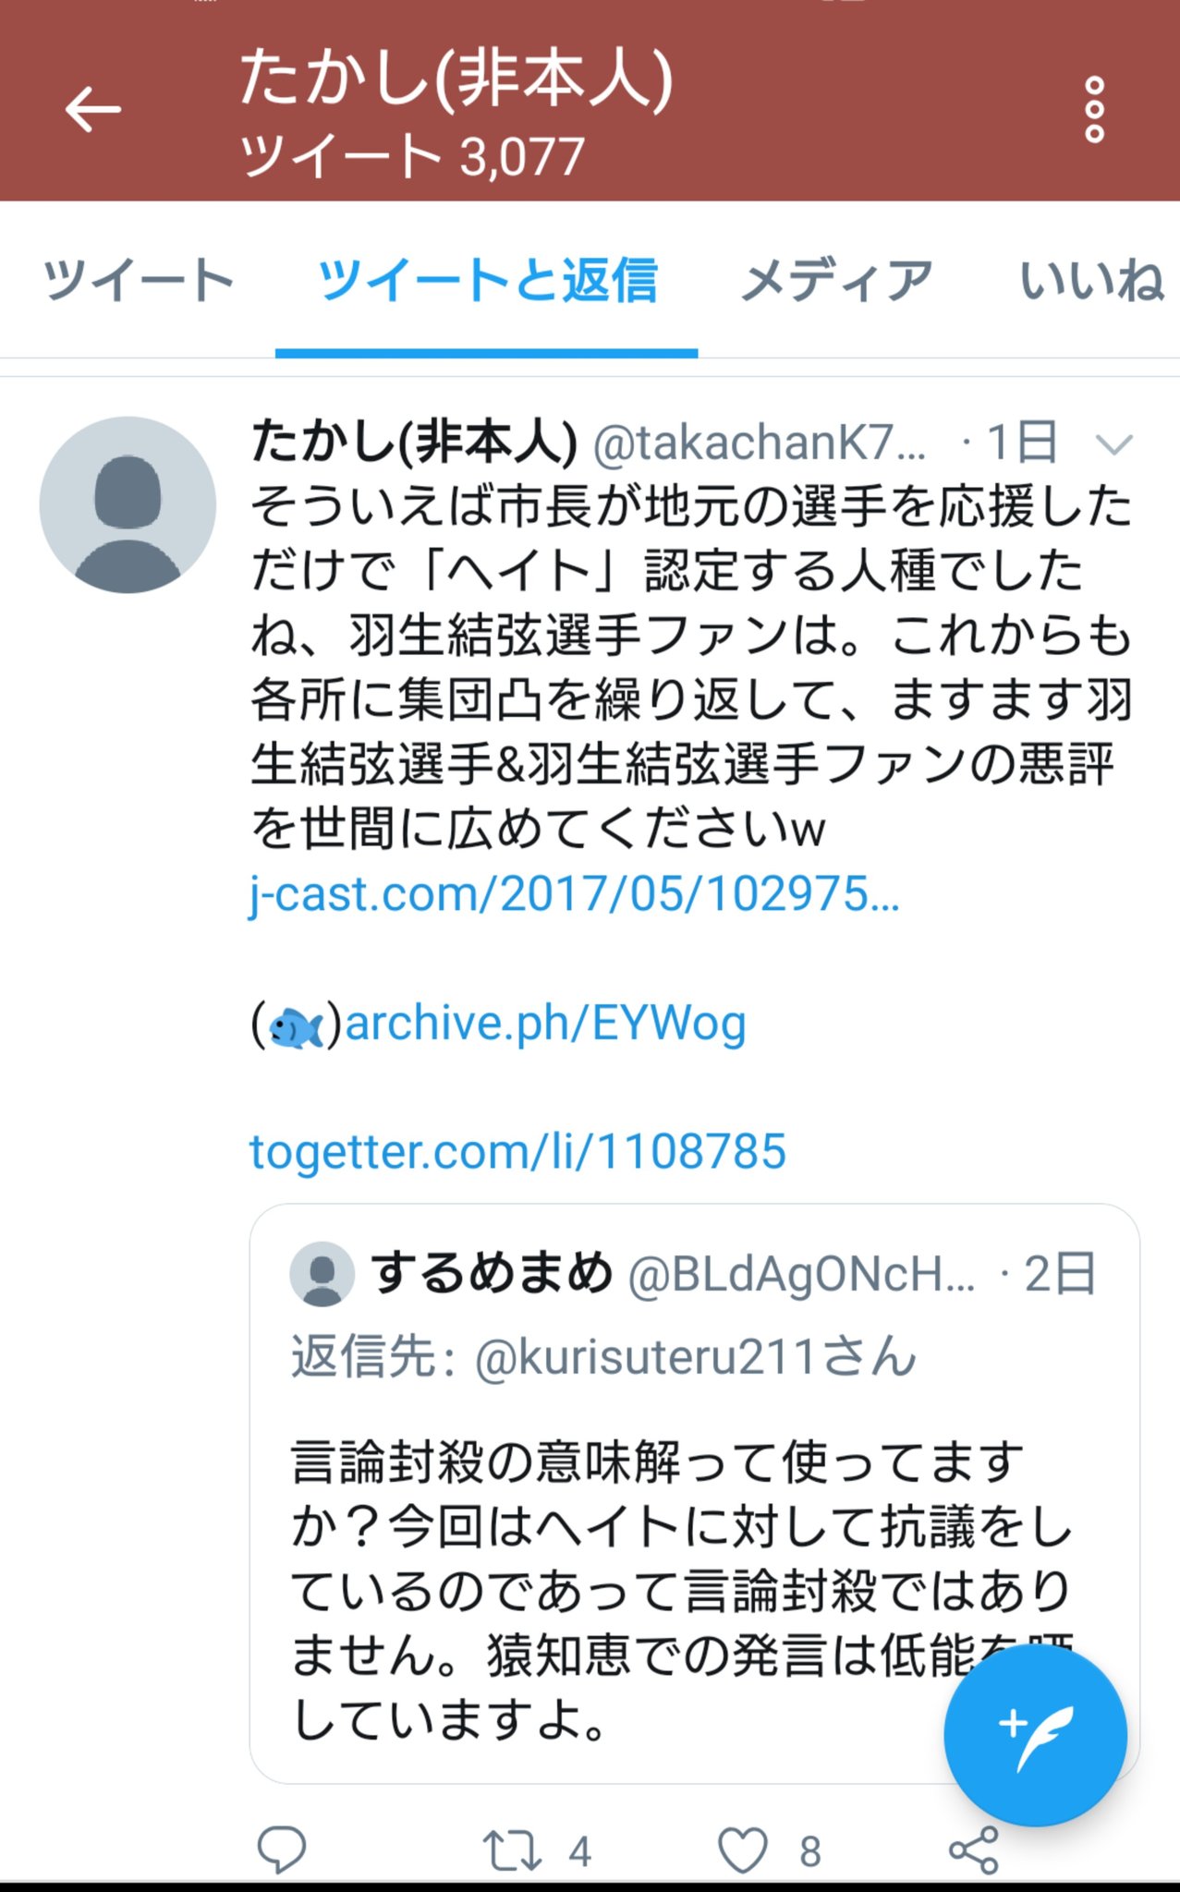Tap the compose tweet floating button
Screen dimensions: 1180x1892
tap(1035, 1735)
